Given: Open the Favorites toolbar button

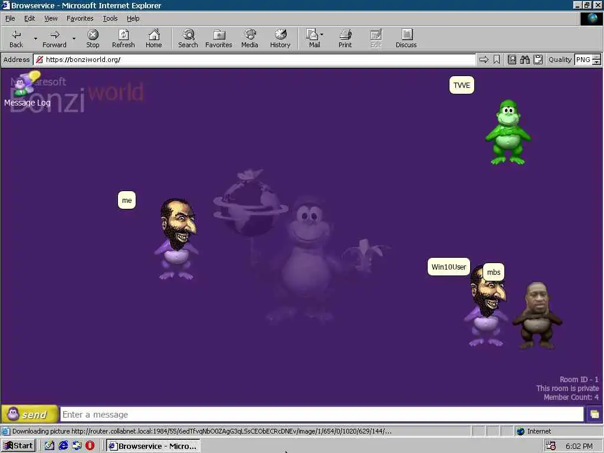Looking at the screenshot, I should coord(219,38).
